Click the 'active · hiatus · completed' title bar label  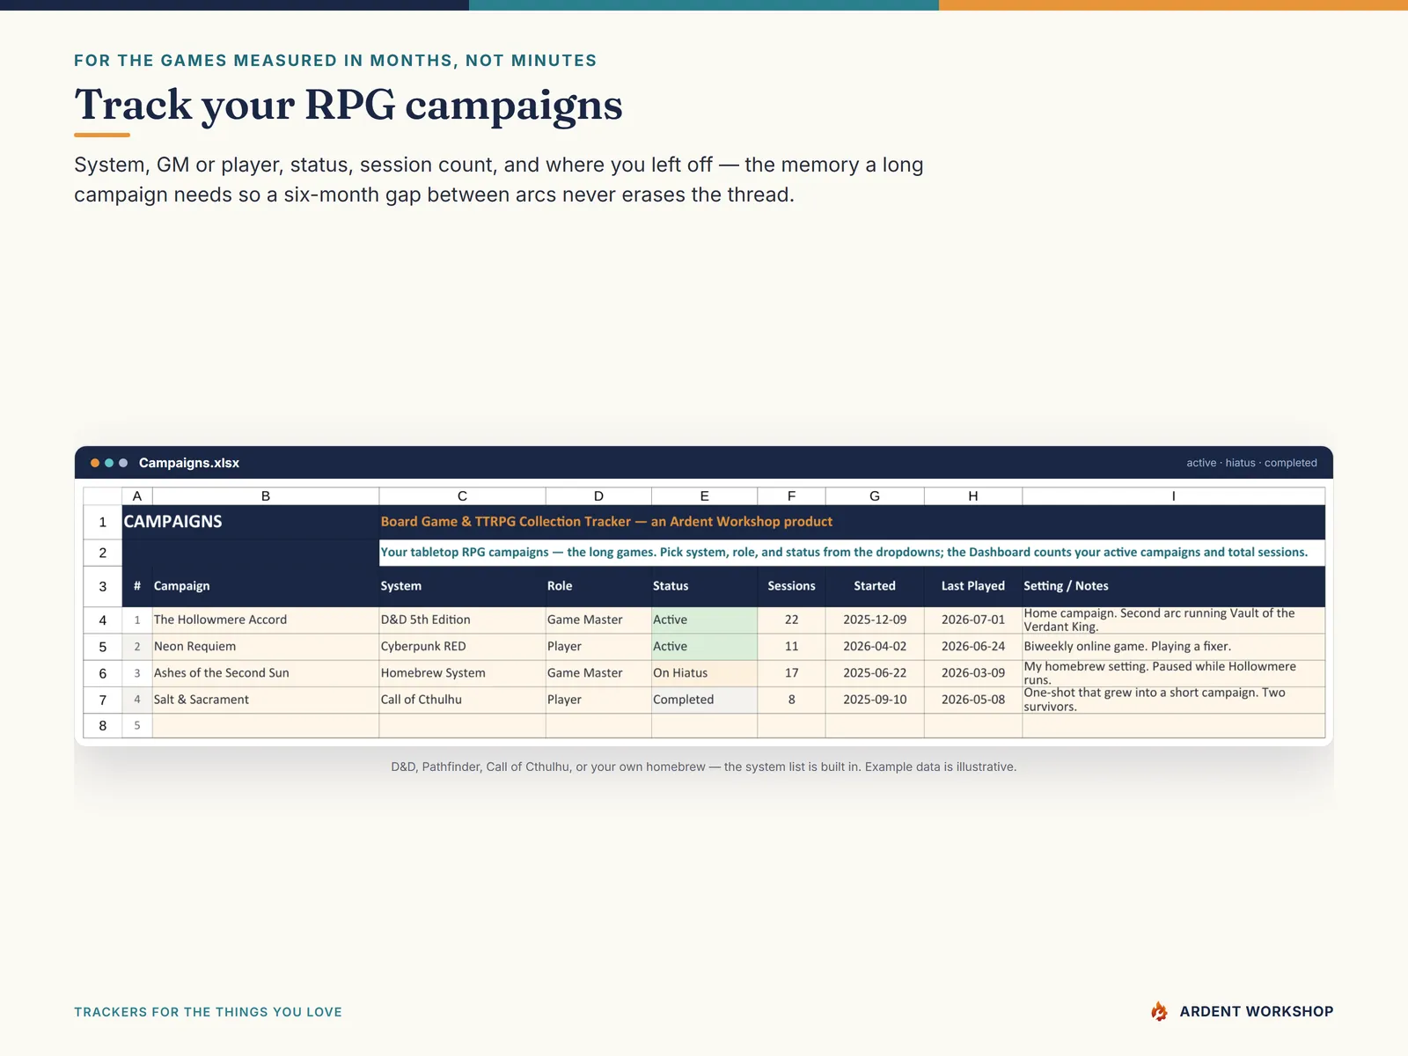click(1251, 463)
